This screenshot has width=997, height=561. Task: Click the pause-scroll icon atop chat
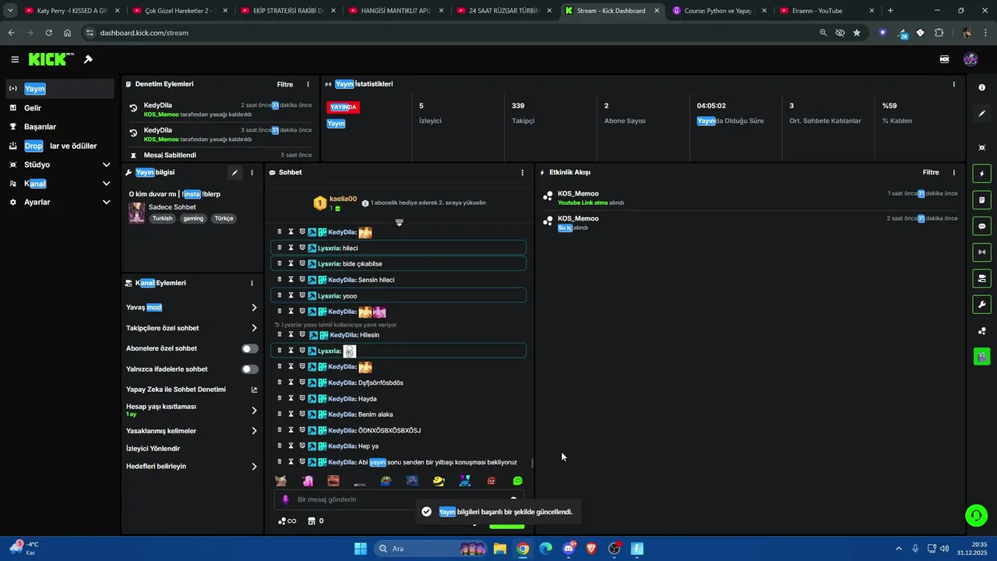[x=399, y=223]
